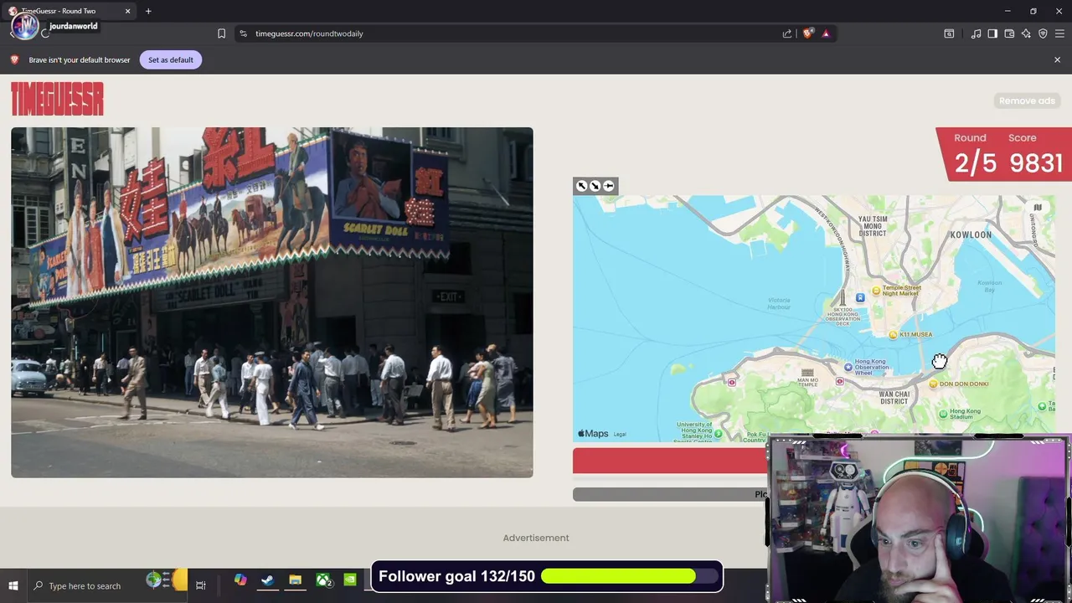Open Brave VPN shield icon
This screenshot has height=603, width=1072.
1043,33
